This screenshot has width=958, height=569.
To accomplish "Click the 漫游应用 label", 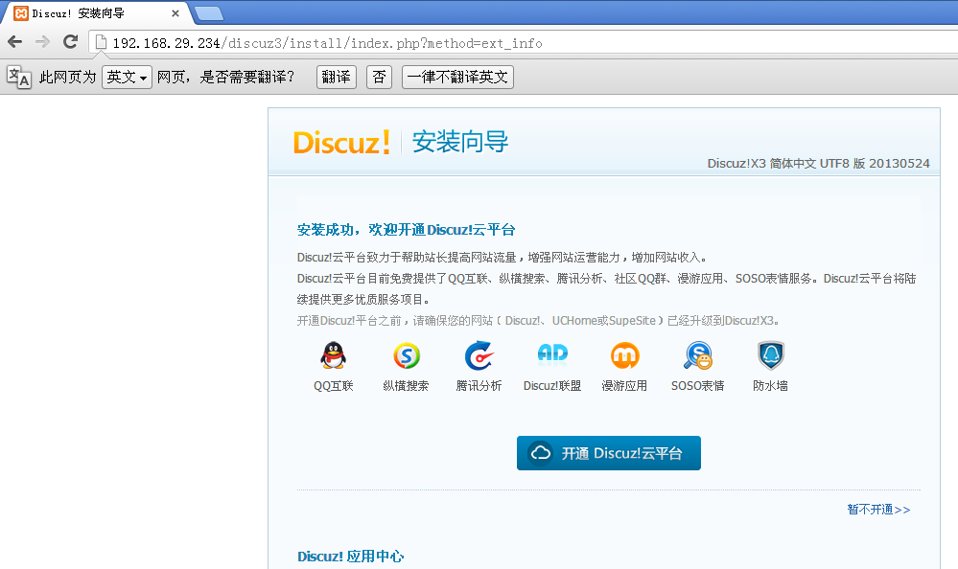I will coord(624,386).
